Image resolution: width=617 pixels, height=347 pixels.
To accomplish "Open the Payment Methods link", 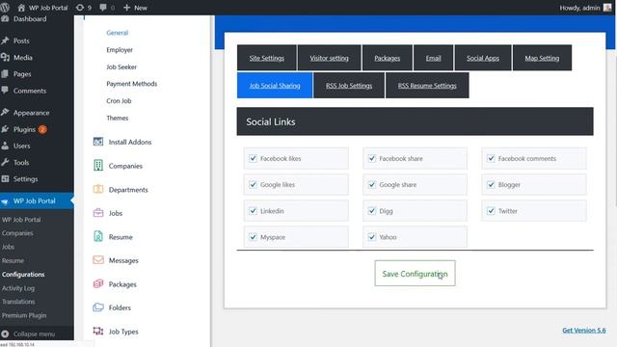I will click(132, 84).
